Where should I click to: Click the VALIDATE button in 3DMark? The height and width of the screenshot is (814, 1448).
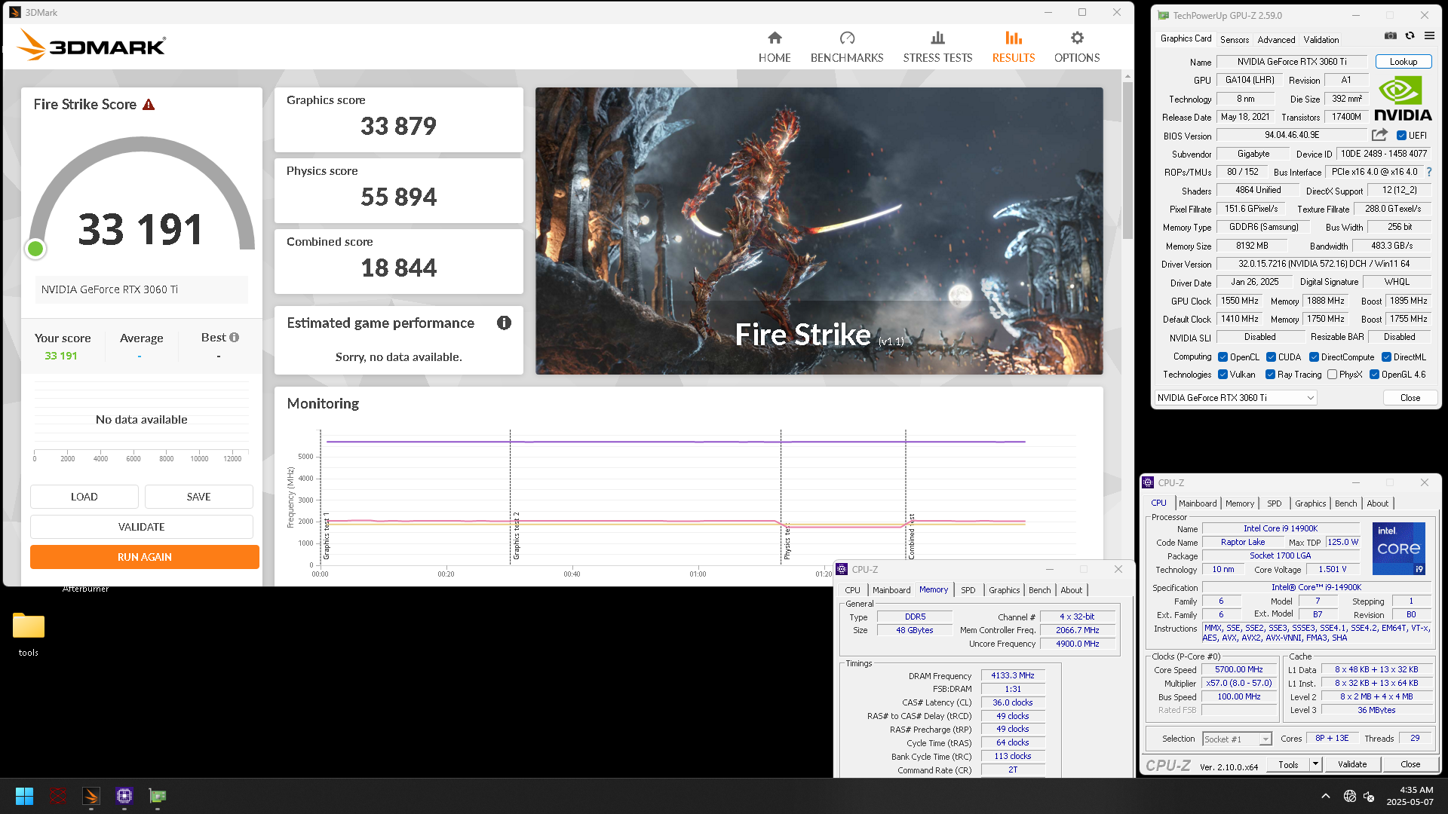(x=142, y=527)
